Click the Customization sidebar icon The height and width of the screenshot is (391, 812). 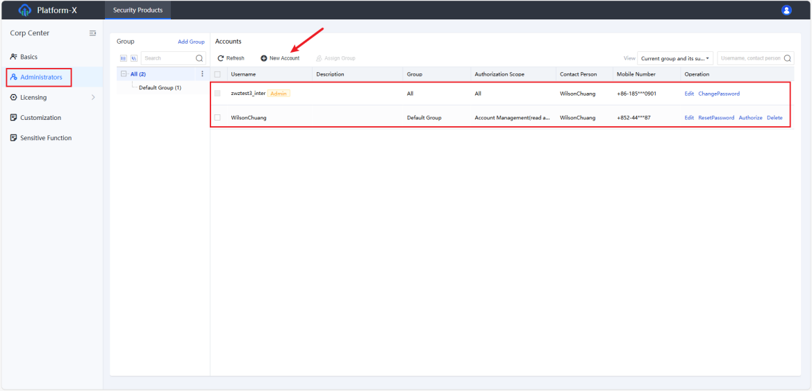point(13,118)
